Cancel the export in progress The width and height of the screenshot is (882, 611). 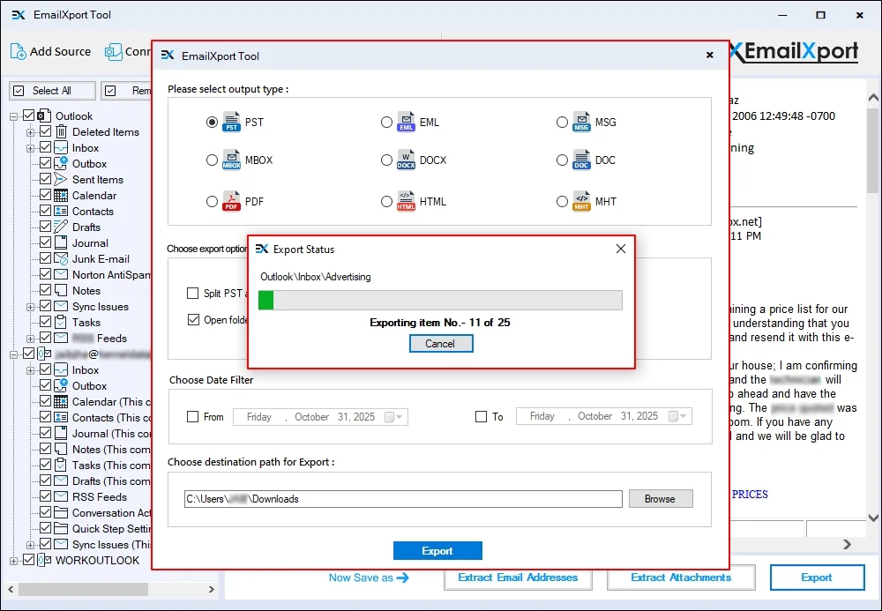(x=440, y=344)
